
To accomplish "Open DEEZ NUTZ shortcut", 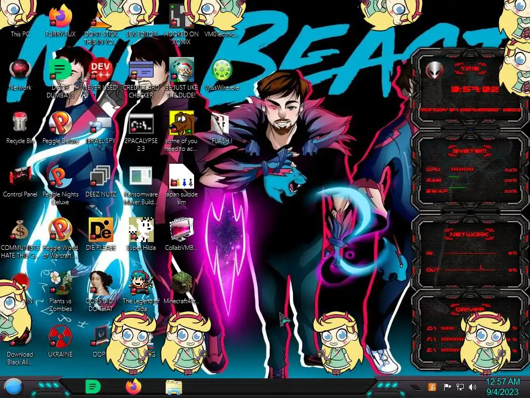I will pos(100,181).
